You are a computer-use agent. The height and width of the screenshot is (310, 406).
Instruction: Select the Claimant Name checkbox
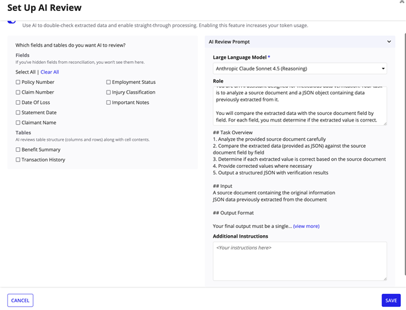click(18, 122)
